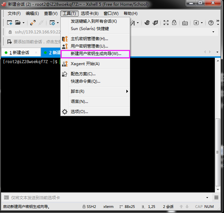Image resolution: width=224 pixels, height=213 pixels.
Task: Click the user key manager menu icon
Action: coord(65,46)
